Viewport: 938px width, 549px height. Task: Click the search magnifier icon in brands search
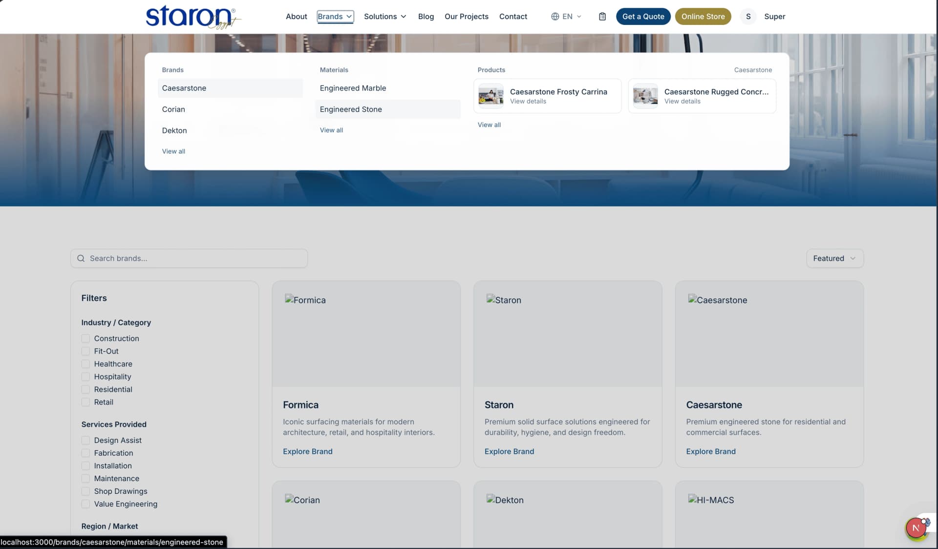pos(81,258)
